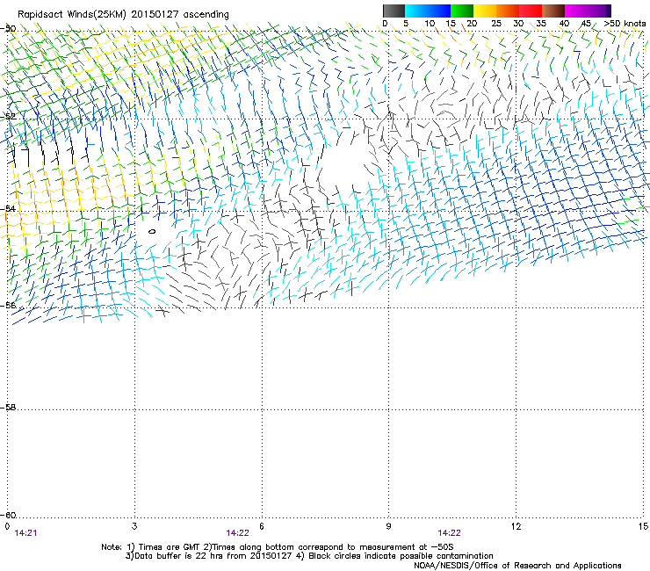Click the -60 latitude axis label

[x=8, y=516]
